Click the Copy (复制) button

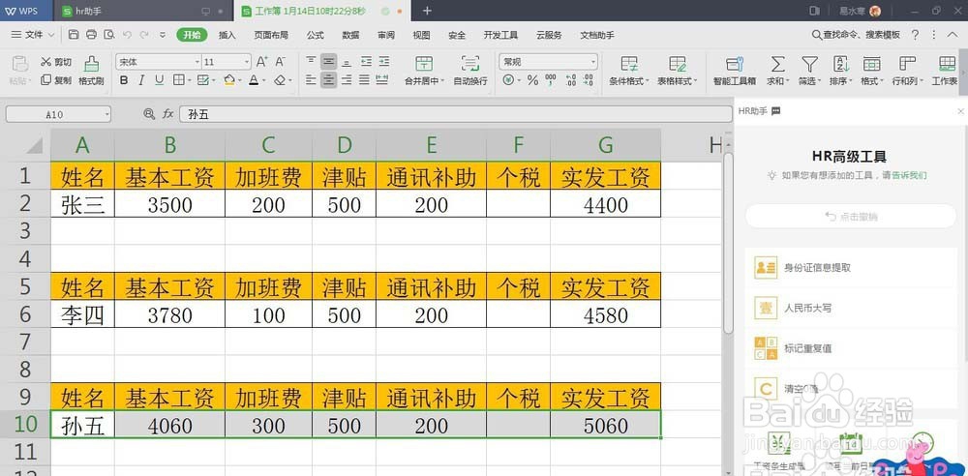(x=56, y=80)
